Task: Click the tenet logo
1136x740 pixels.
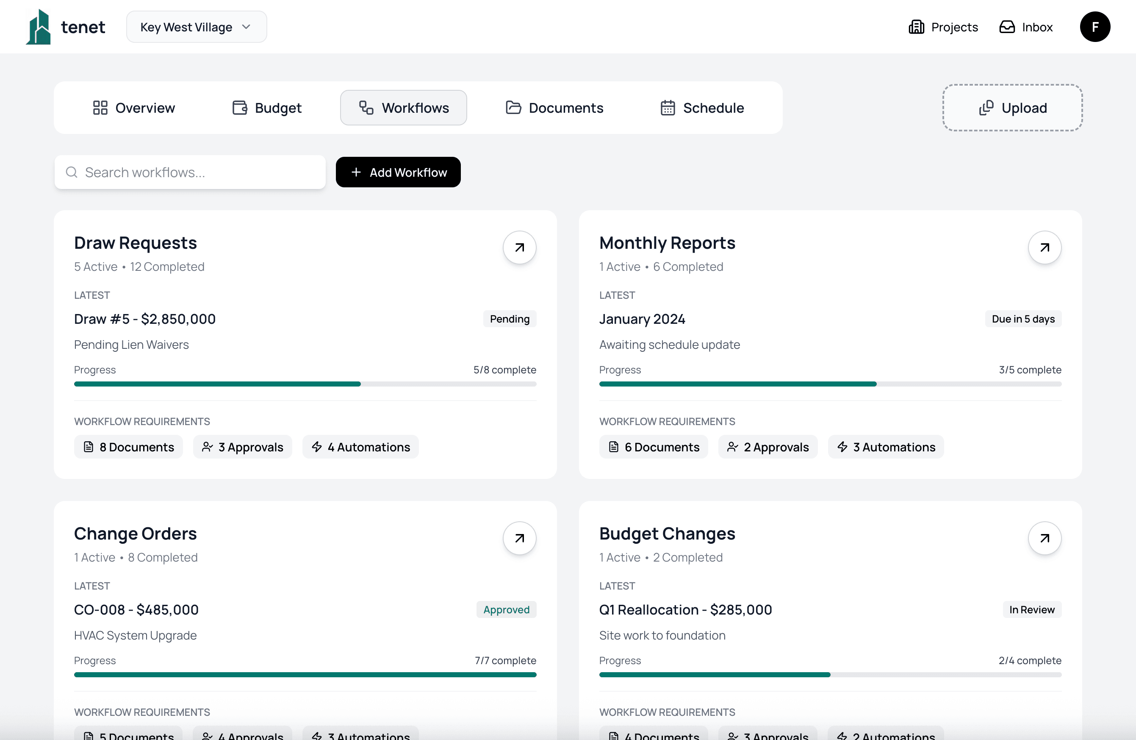Action: 65,27
